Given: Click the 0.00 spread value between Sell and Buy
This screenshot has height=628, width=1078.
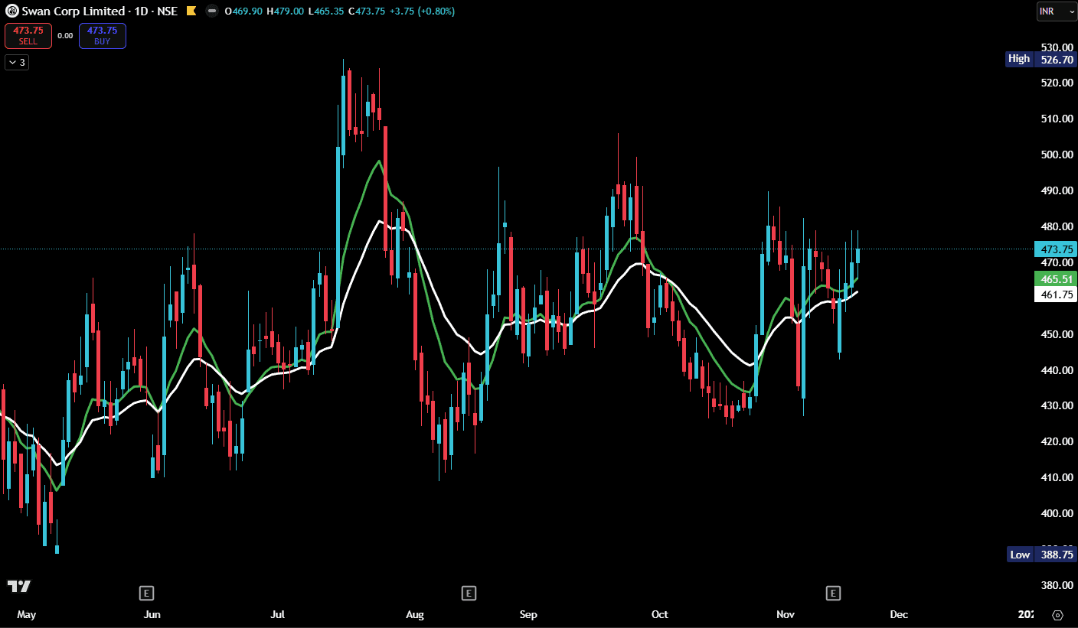Looking at the screenshot, I should [65, 36].
